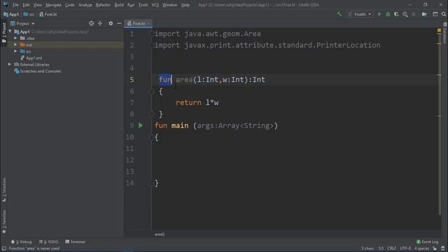Open the Build menu
This screenshot has width=448, height=252.
pyautogui.click(x=119, y=5)
